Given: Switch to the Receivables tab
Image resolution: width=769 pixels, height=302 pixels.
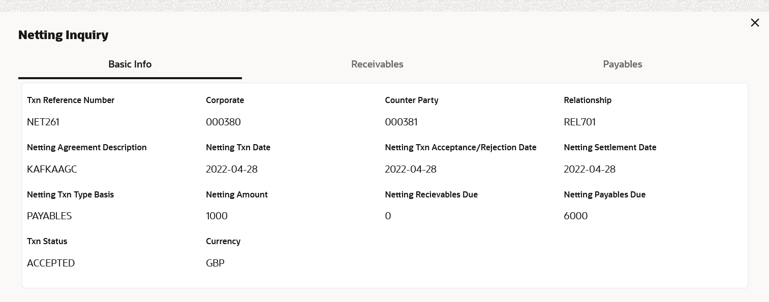Looking at the screenshot, I should coord(377,64).
